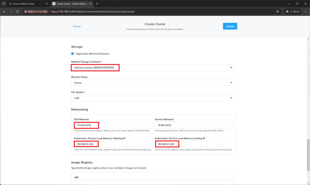Screen dimensions: 310x185
Task: Click the image registry description text
Action: coord(109,168)
